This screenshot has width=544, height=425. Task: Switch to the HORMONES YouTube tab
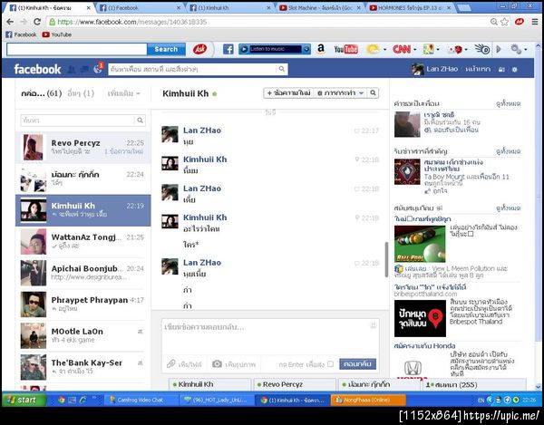point(410,7)
